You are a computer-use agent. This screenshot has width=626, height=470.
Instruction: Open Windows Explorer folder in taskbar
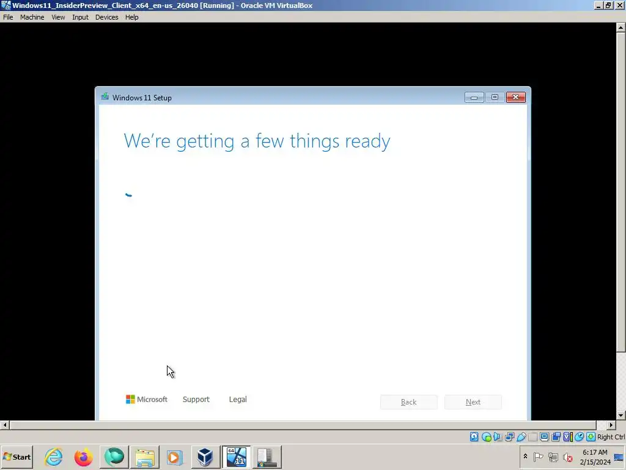pyautogui.click(x=145, y=457)
